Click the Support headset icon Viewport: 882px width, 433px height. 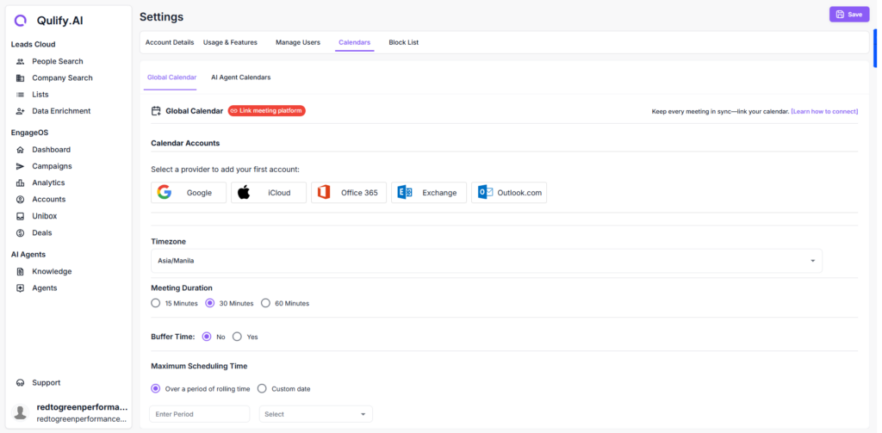pos(21,383)
